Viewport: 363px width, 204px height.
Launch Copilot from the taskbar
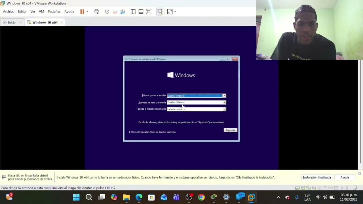tap(114, 197)
